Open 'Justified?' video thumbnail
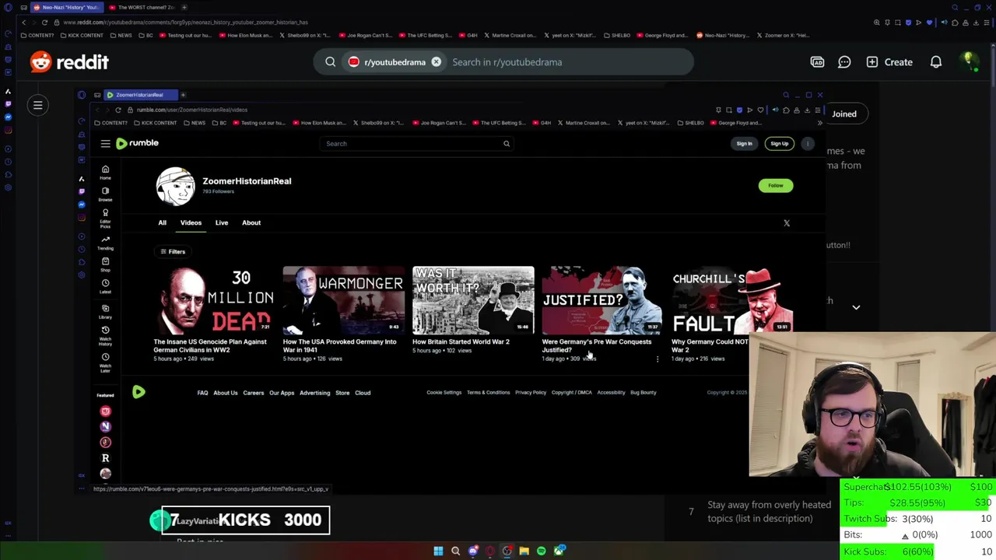996x560 pixels. (602, 300)
